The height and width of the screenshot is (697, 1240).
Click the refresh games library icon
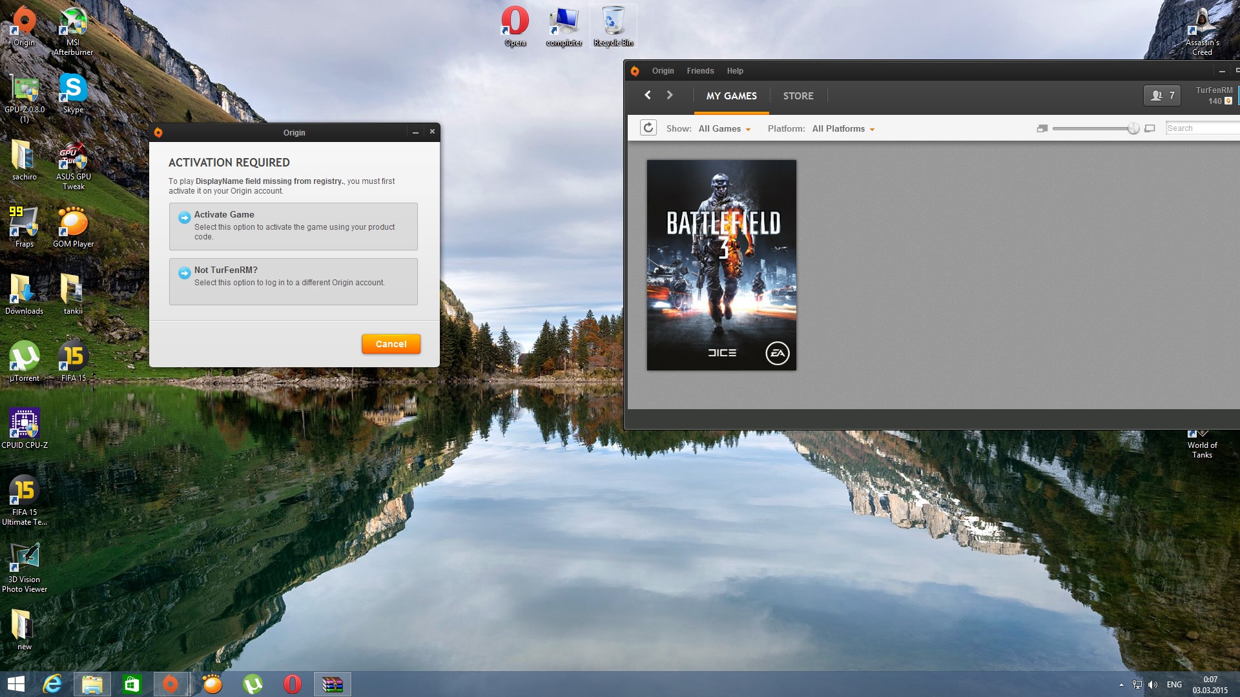click(x=648, y=128)
